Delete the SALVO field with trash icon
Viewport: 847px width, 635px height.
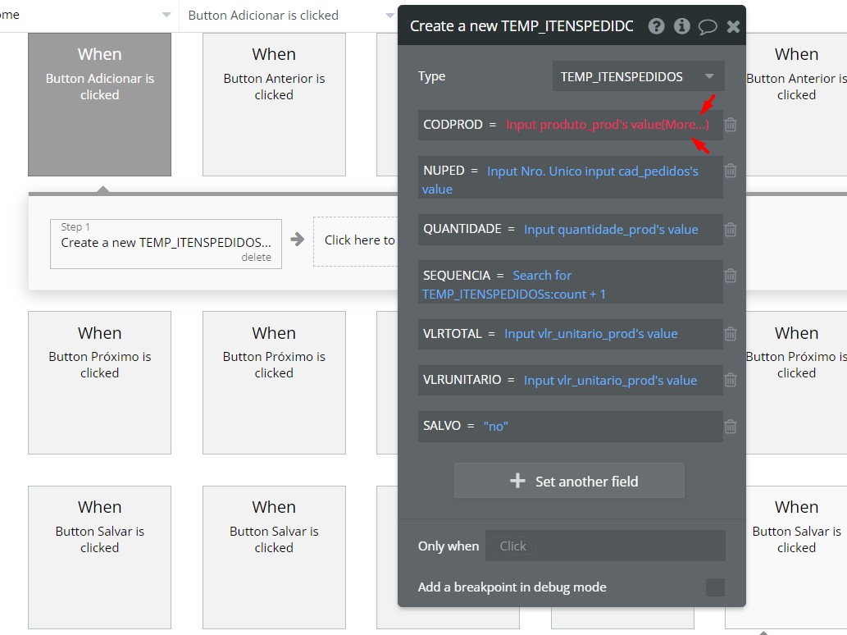731,427
